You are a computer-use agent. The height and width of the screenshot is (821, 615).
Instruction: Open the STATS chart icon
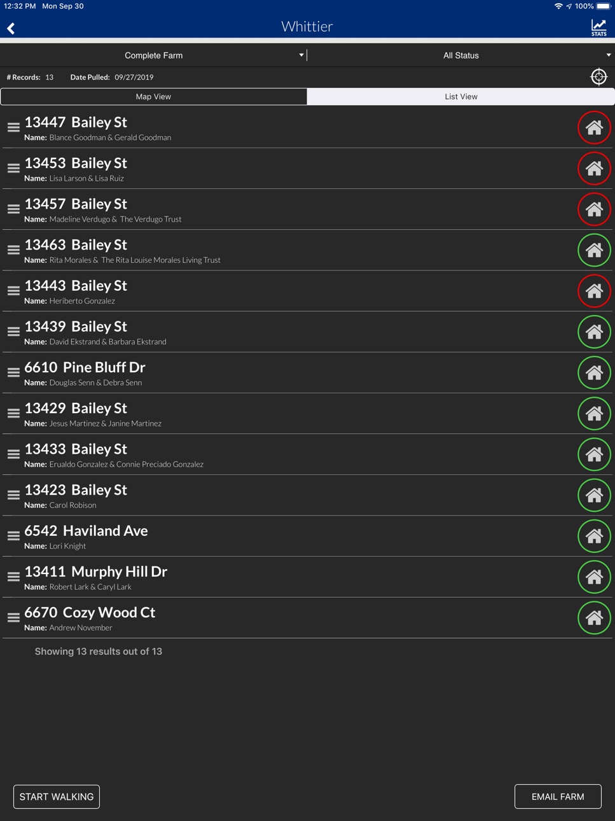coord(598,27)
